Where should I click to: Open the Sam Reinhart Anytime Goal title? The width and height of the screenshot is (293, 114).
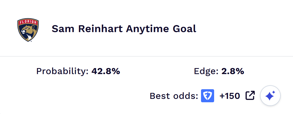coord(124,29)
